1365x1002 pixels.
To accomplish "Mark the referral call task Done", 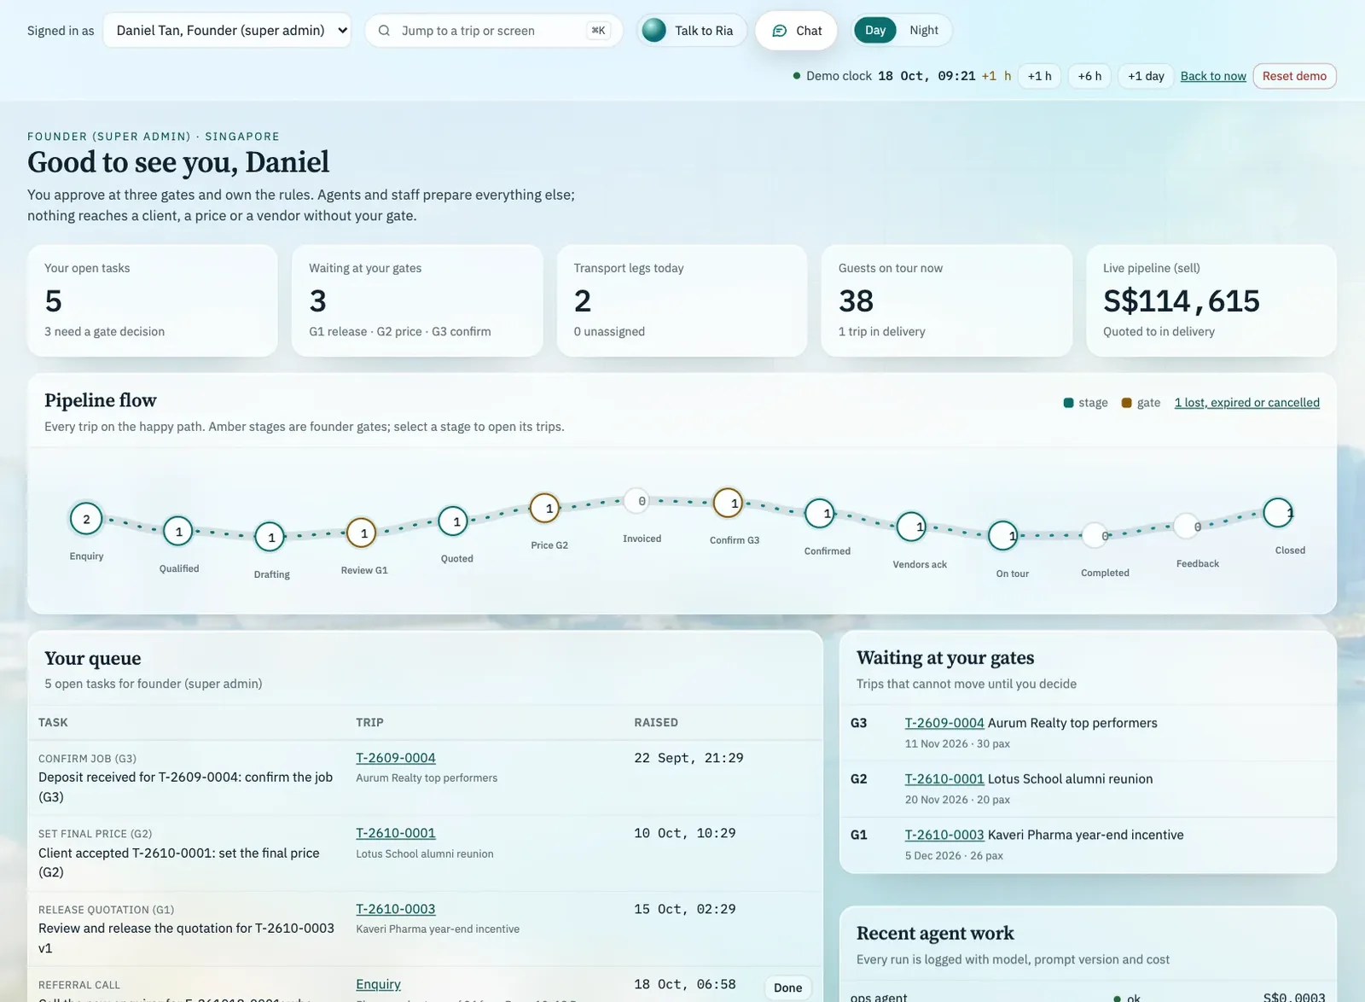I will click(787, 987).
